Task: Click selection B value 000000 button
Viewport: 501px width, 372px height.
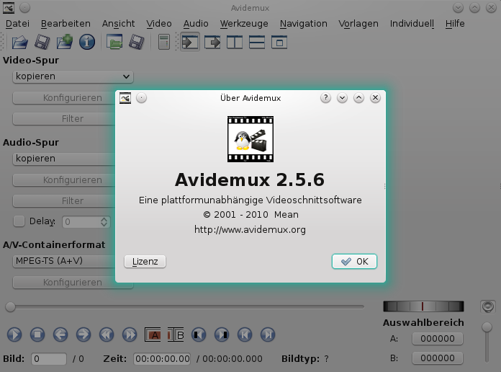Action: 438,358
